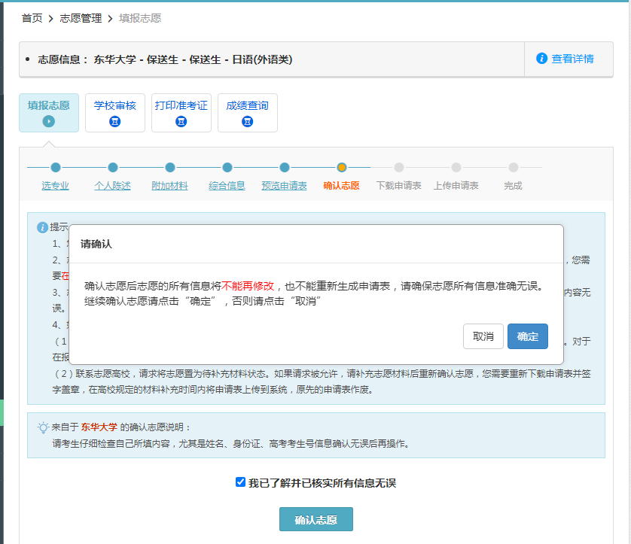
Task: Toggle the 我已了解并已核实所有信息无误 checkbox
Action: (240, 482)
